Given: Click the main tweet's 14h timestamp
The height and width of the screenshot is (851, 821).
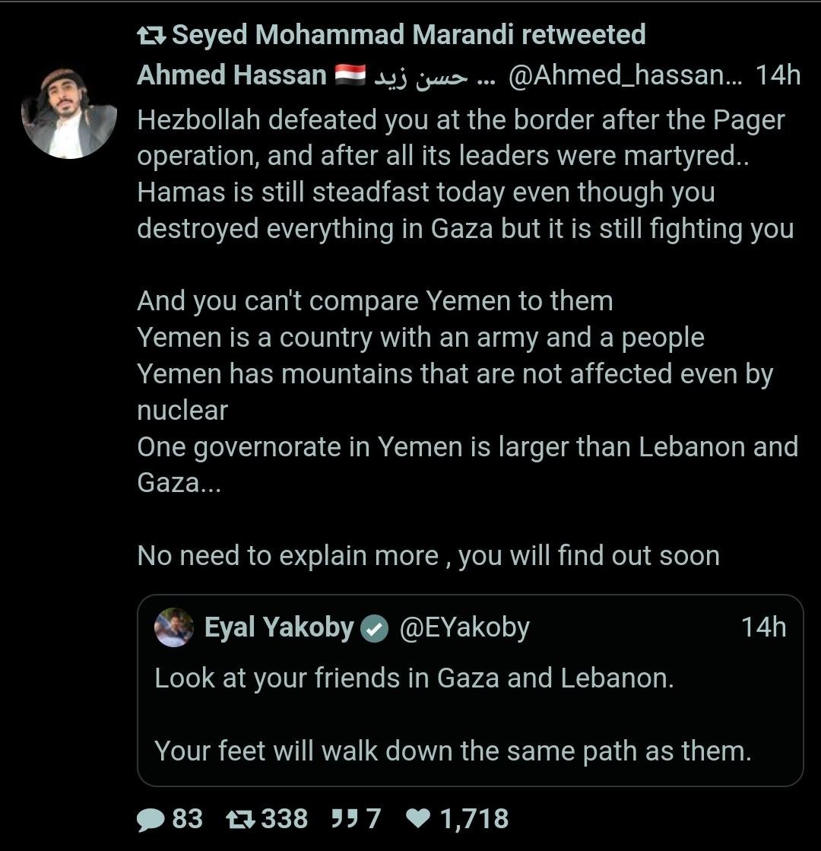Looking at the screenshot, I should point(778,75).
